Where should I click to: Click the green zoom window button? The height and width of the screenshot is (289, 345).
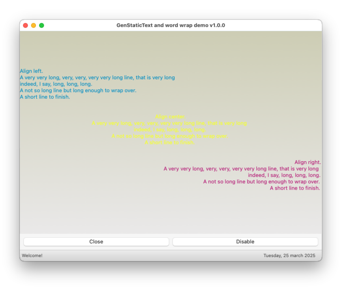41,25
